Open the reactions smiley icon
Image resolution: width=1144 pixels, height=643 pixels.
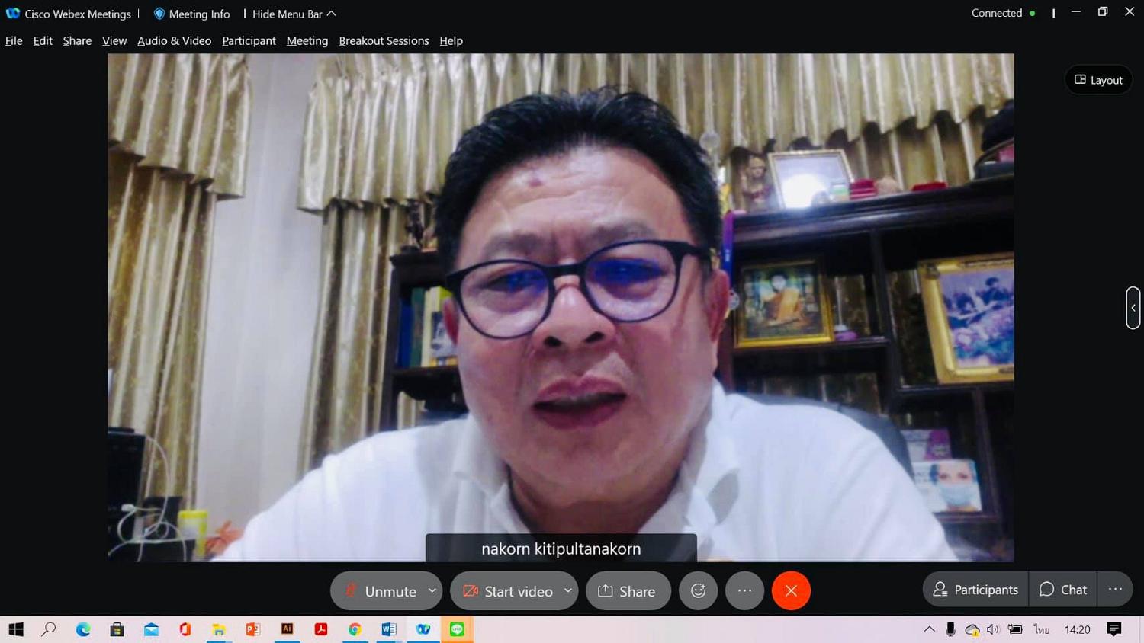[x=699, y=590]
